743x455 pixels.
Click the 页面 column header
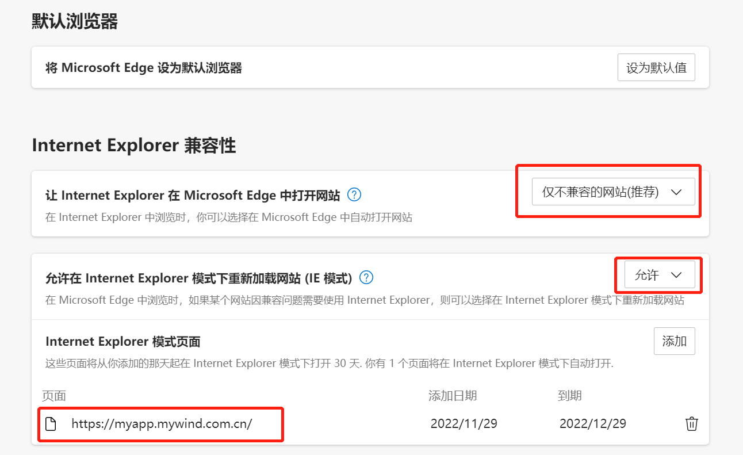tap(54, 396)
